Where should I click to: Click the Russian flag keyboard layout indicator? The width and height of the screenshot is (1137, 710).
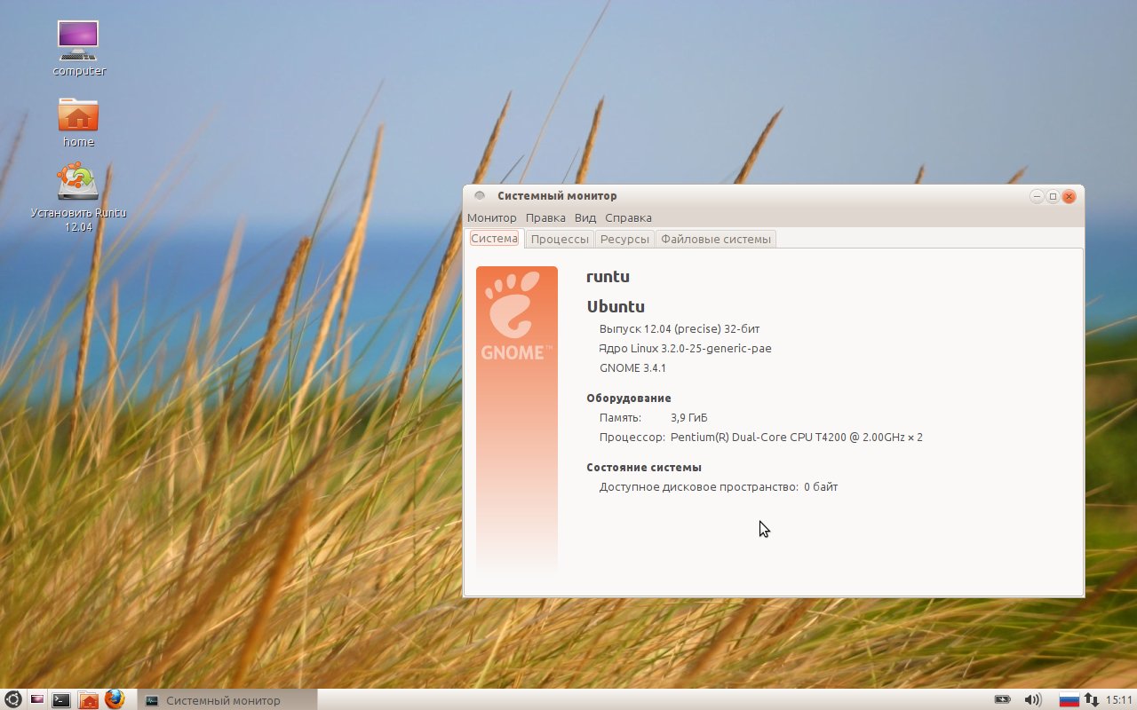point(1069,699)
